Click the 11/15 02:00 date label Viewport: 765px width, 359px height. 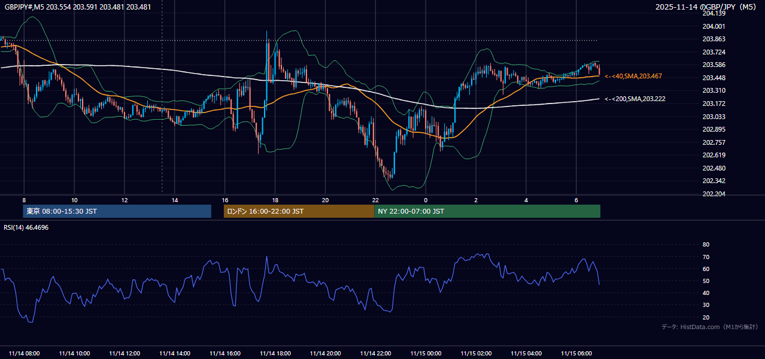pos(476,353)
